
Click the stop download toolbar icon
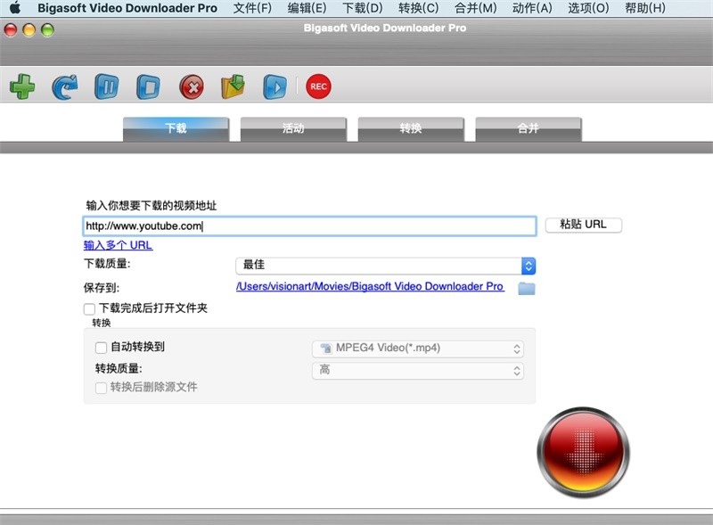click(148, 86)
